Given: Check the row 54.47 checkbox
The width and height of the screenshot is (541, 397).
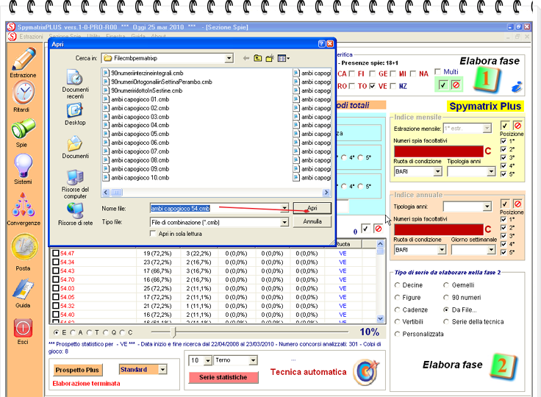Looking at the screenshot, I should tap(56, 253).
